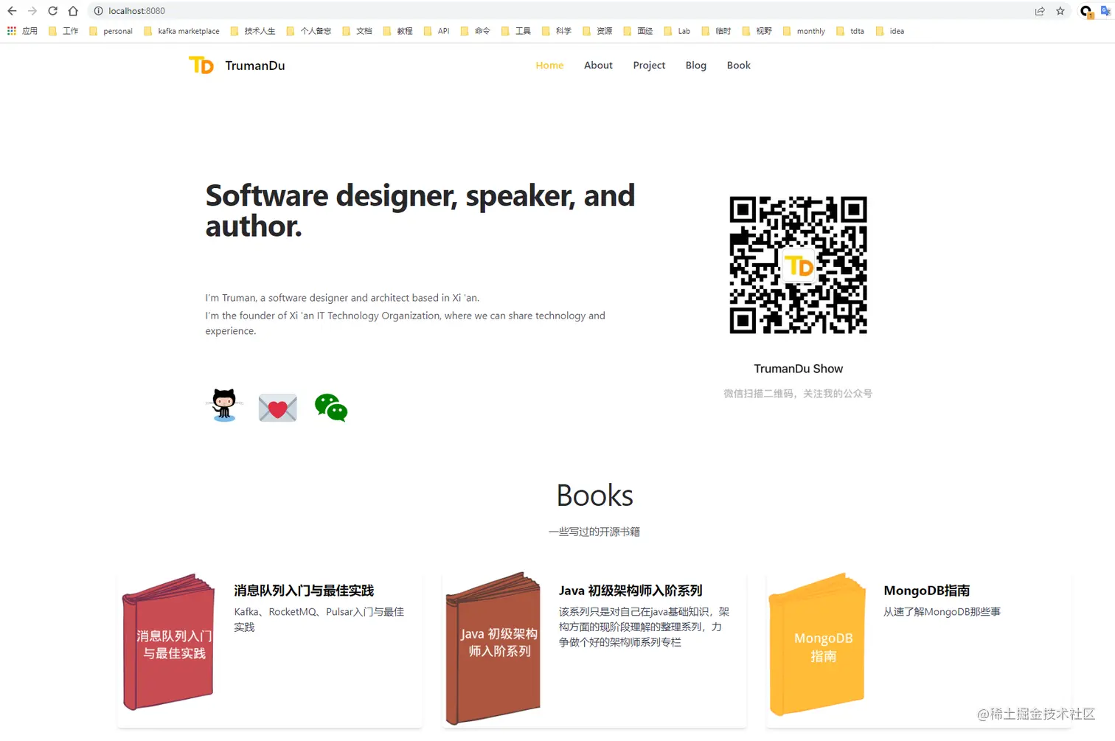Open the 应用 apps grid shortcut
This screenshot has height=741, width=1115.
point(22,31)
